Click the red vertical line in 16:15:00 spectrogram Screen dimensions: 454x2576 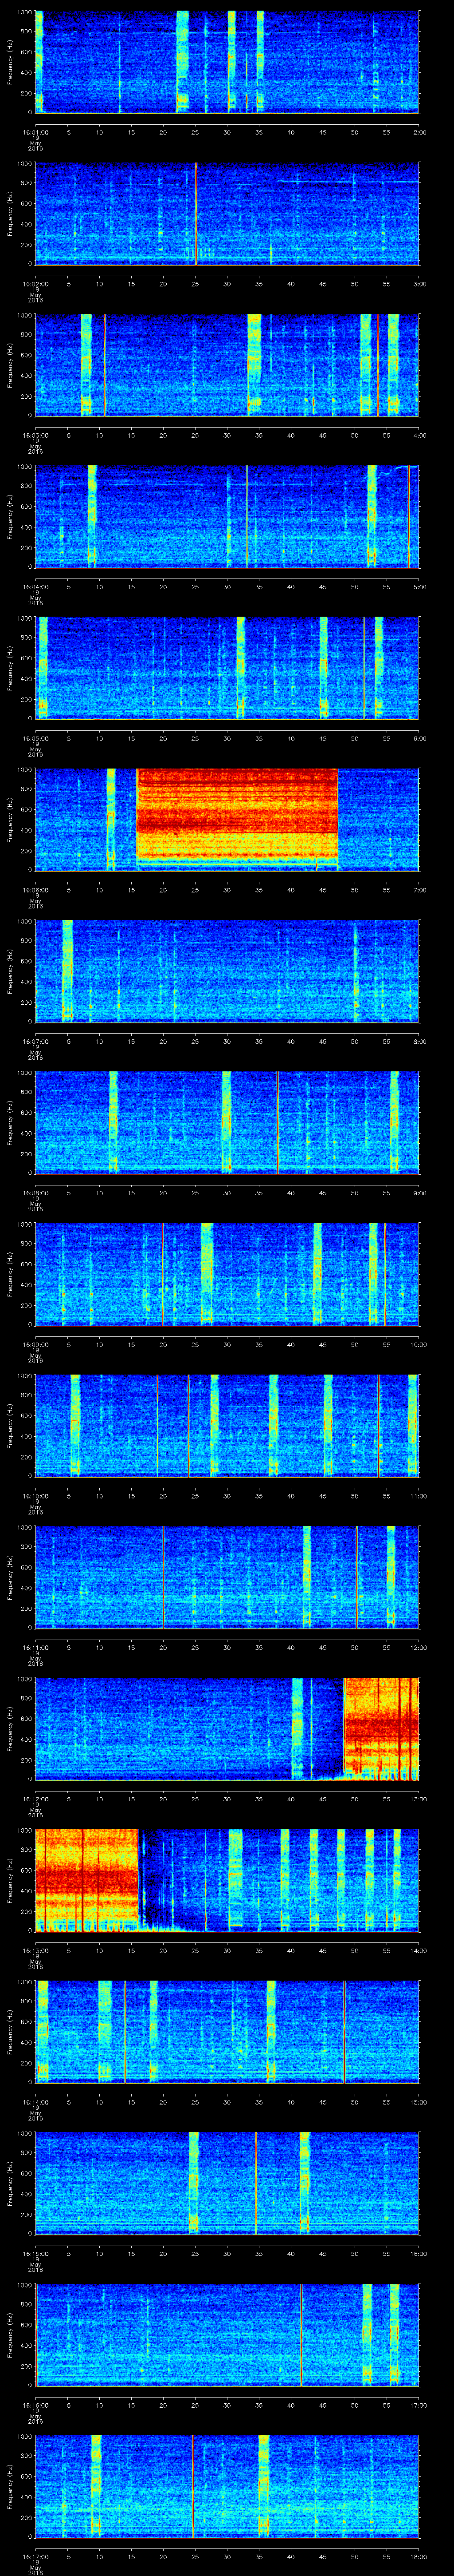[255, 2182]
